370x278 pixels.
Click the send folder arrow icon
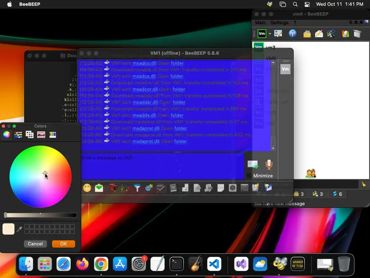pyautogui.click(x=208, y=188)
